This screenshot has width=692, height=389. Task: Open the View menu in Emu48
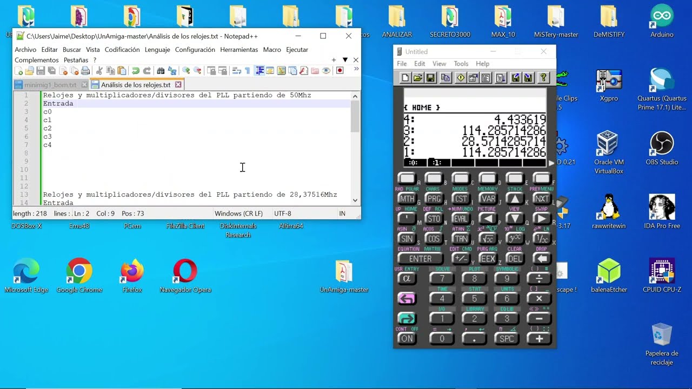click(x=439, y=63)
